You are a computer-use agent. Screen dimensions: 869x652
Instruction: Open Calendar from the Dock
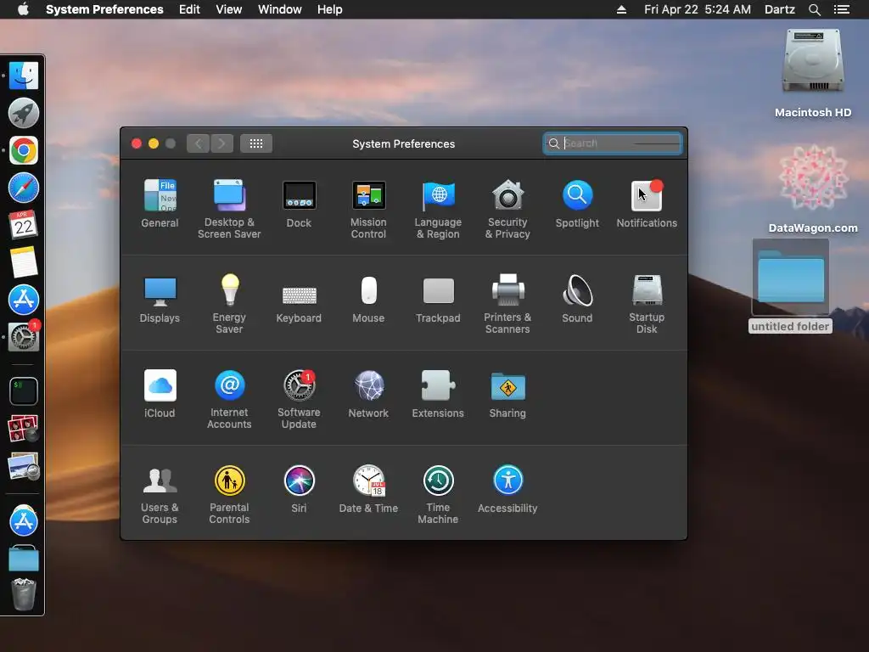click(x=23, y=224)
